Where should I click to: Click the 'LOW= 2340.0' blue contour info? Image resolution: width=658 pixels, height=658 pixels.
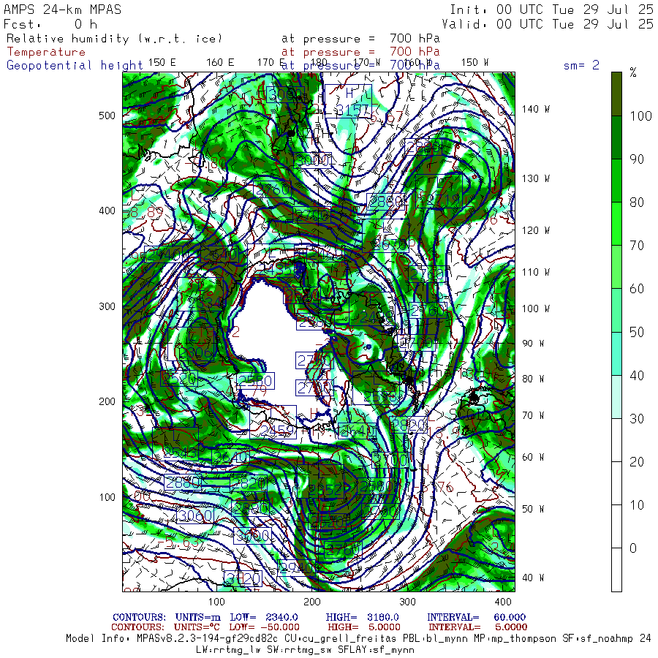point(263,617)
